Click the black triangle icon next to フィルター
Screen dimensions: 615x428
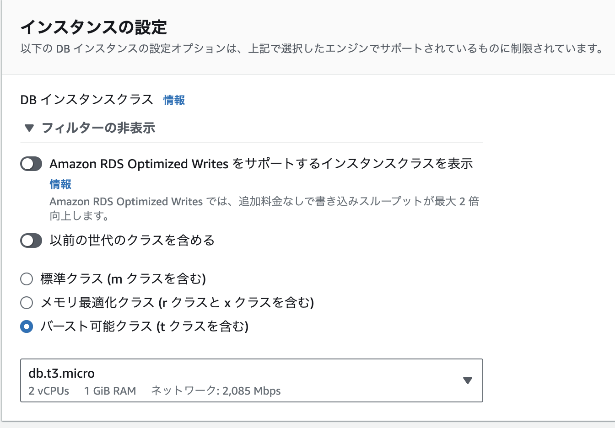[x=29, y=128]
